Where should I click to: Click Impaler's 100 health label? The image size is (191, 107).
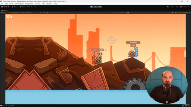pyautogui.click(x=133, y=45)
